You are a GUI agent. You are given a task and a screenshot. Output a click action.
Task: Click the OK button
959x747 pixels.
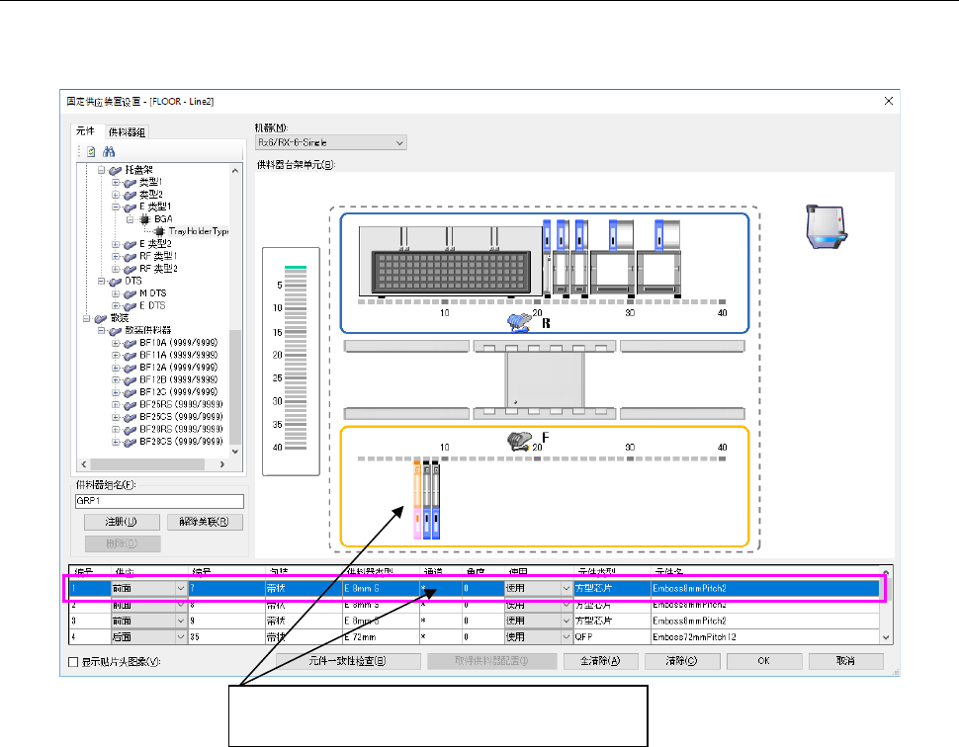[x=762, y=661]
